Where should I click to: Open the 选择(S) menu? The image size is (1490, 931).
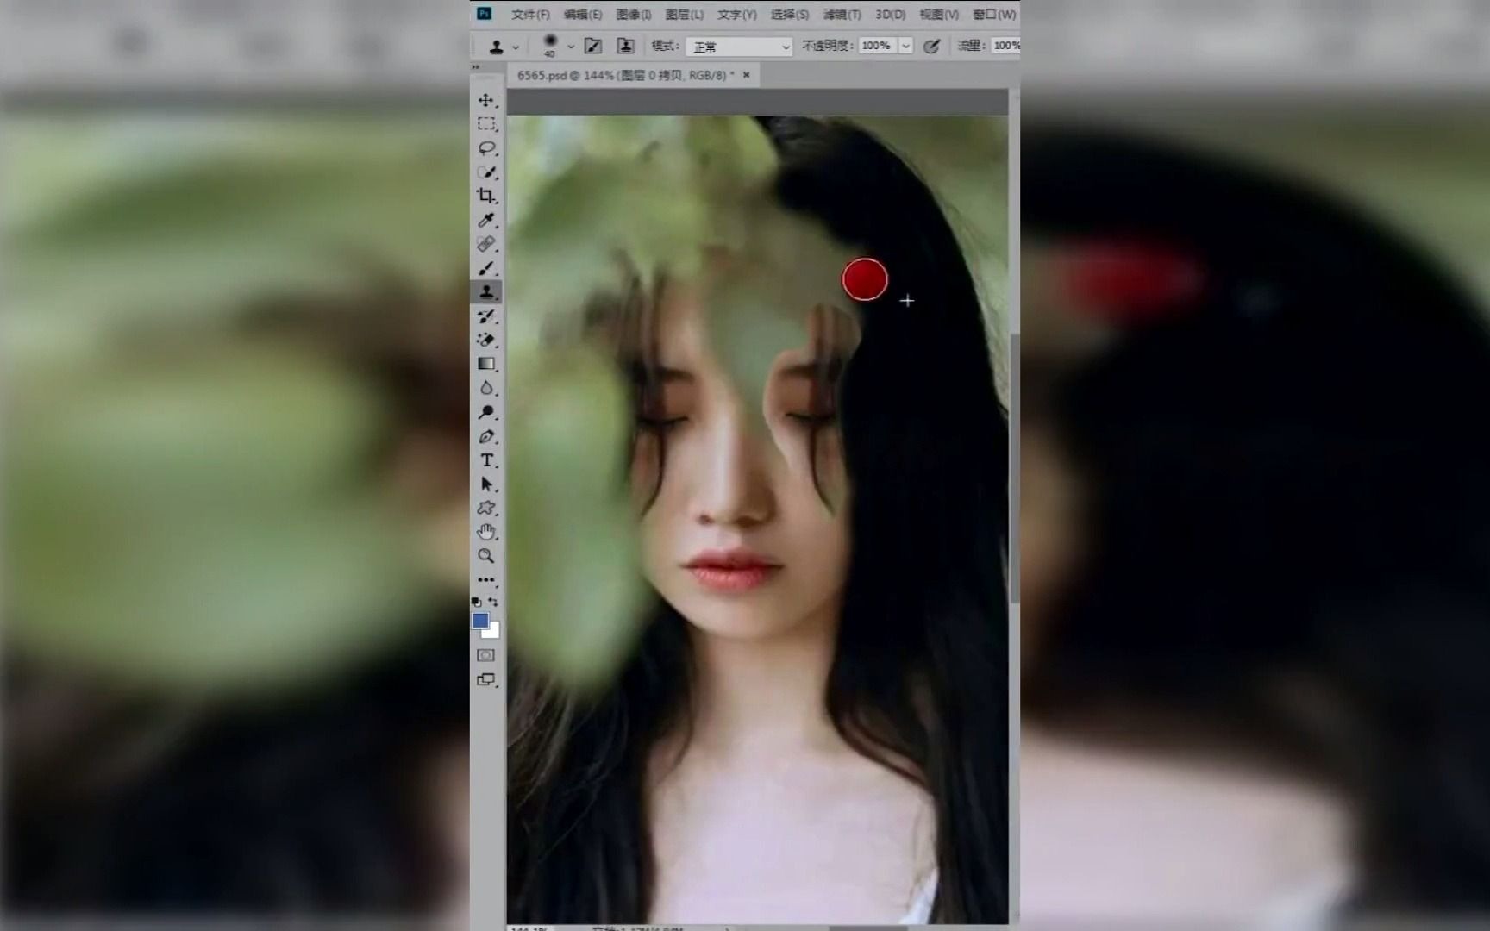pyautogui.click(x=790, y=15)
